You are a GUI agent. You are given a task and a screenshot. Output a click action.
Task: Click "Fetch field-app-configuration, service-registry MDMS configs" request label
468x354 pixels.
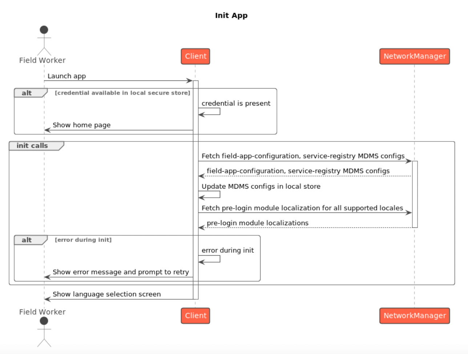(x=303, y=156)
